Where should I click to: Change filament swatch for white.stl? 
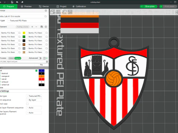[x=42, y=82]
